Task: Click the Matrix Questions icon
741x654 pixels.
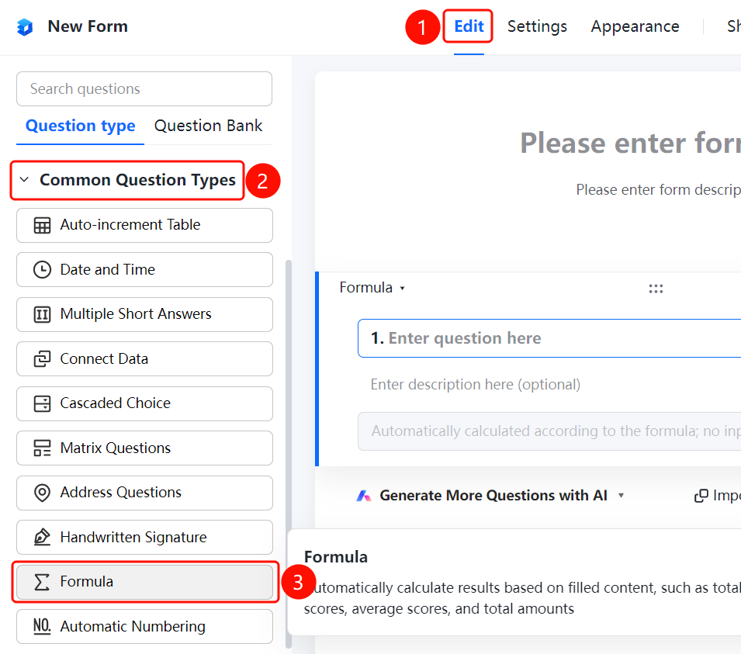Action: coord(42,448)
